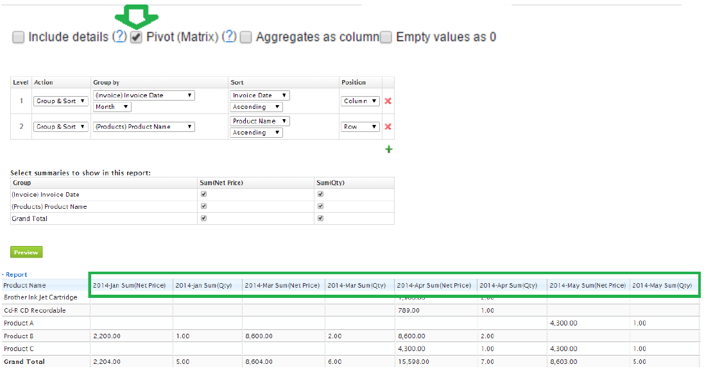Open the (Invoice) Invoice Date group by dropdown
Image resolution: width=704 pixels, height=378 pixels.
pos(144,95)
